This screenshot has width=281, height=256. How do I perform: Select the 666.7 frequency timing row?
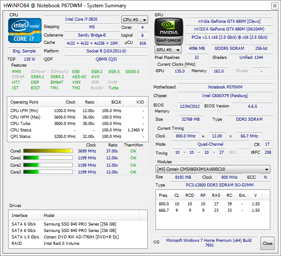213,210
